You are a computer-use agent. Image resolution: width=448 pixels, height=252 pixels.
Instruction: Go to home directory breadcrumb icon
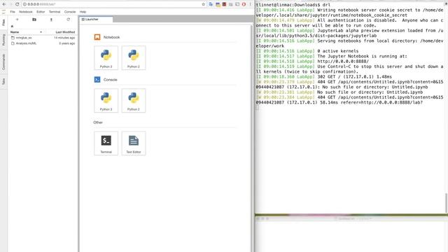pyautogui.click(x=12, y=27)
